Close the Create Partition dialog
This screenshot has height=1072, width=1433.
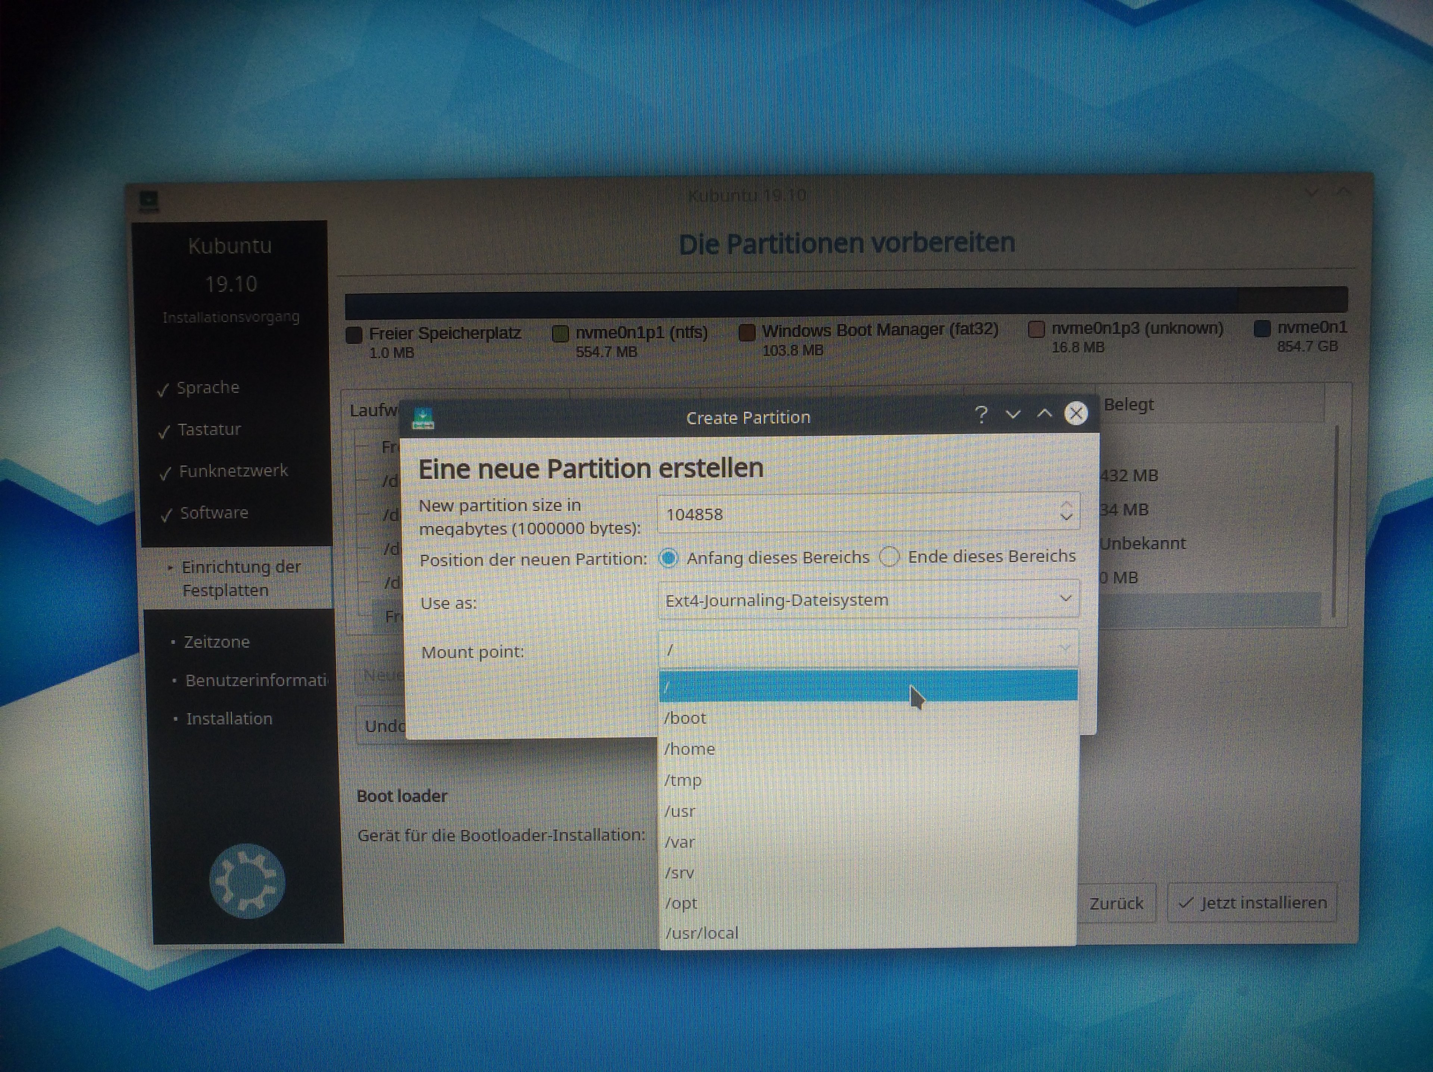coord(1076,413)
